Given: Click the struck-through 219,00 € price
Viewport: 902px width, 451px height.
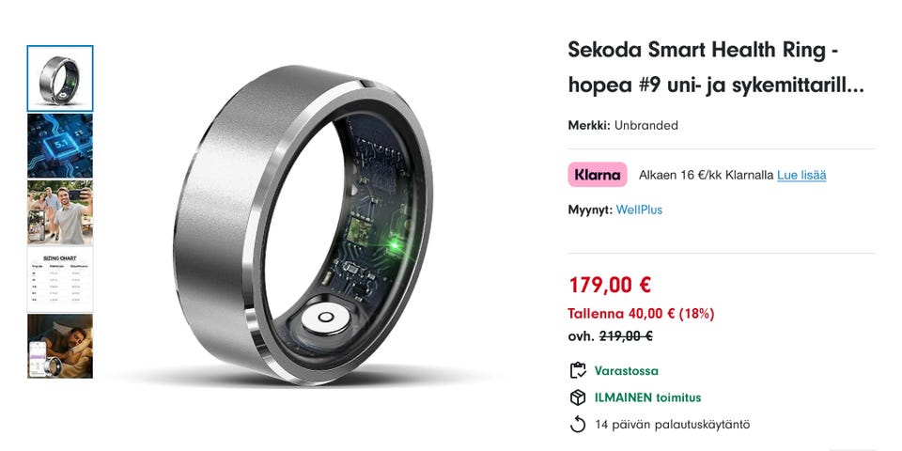Looking at the screenshot, I should [x=626, y=336].
